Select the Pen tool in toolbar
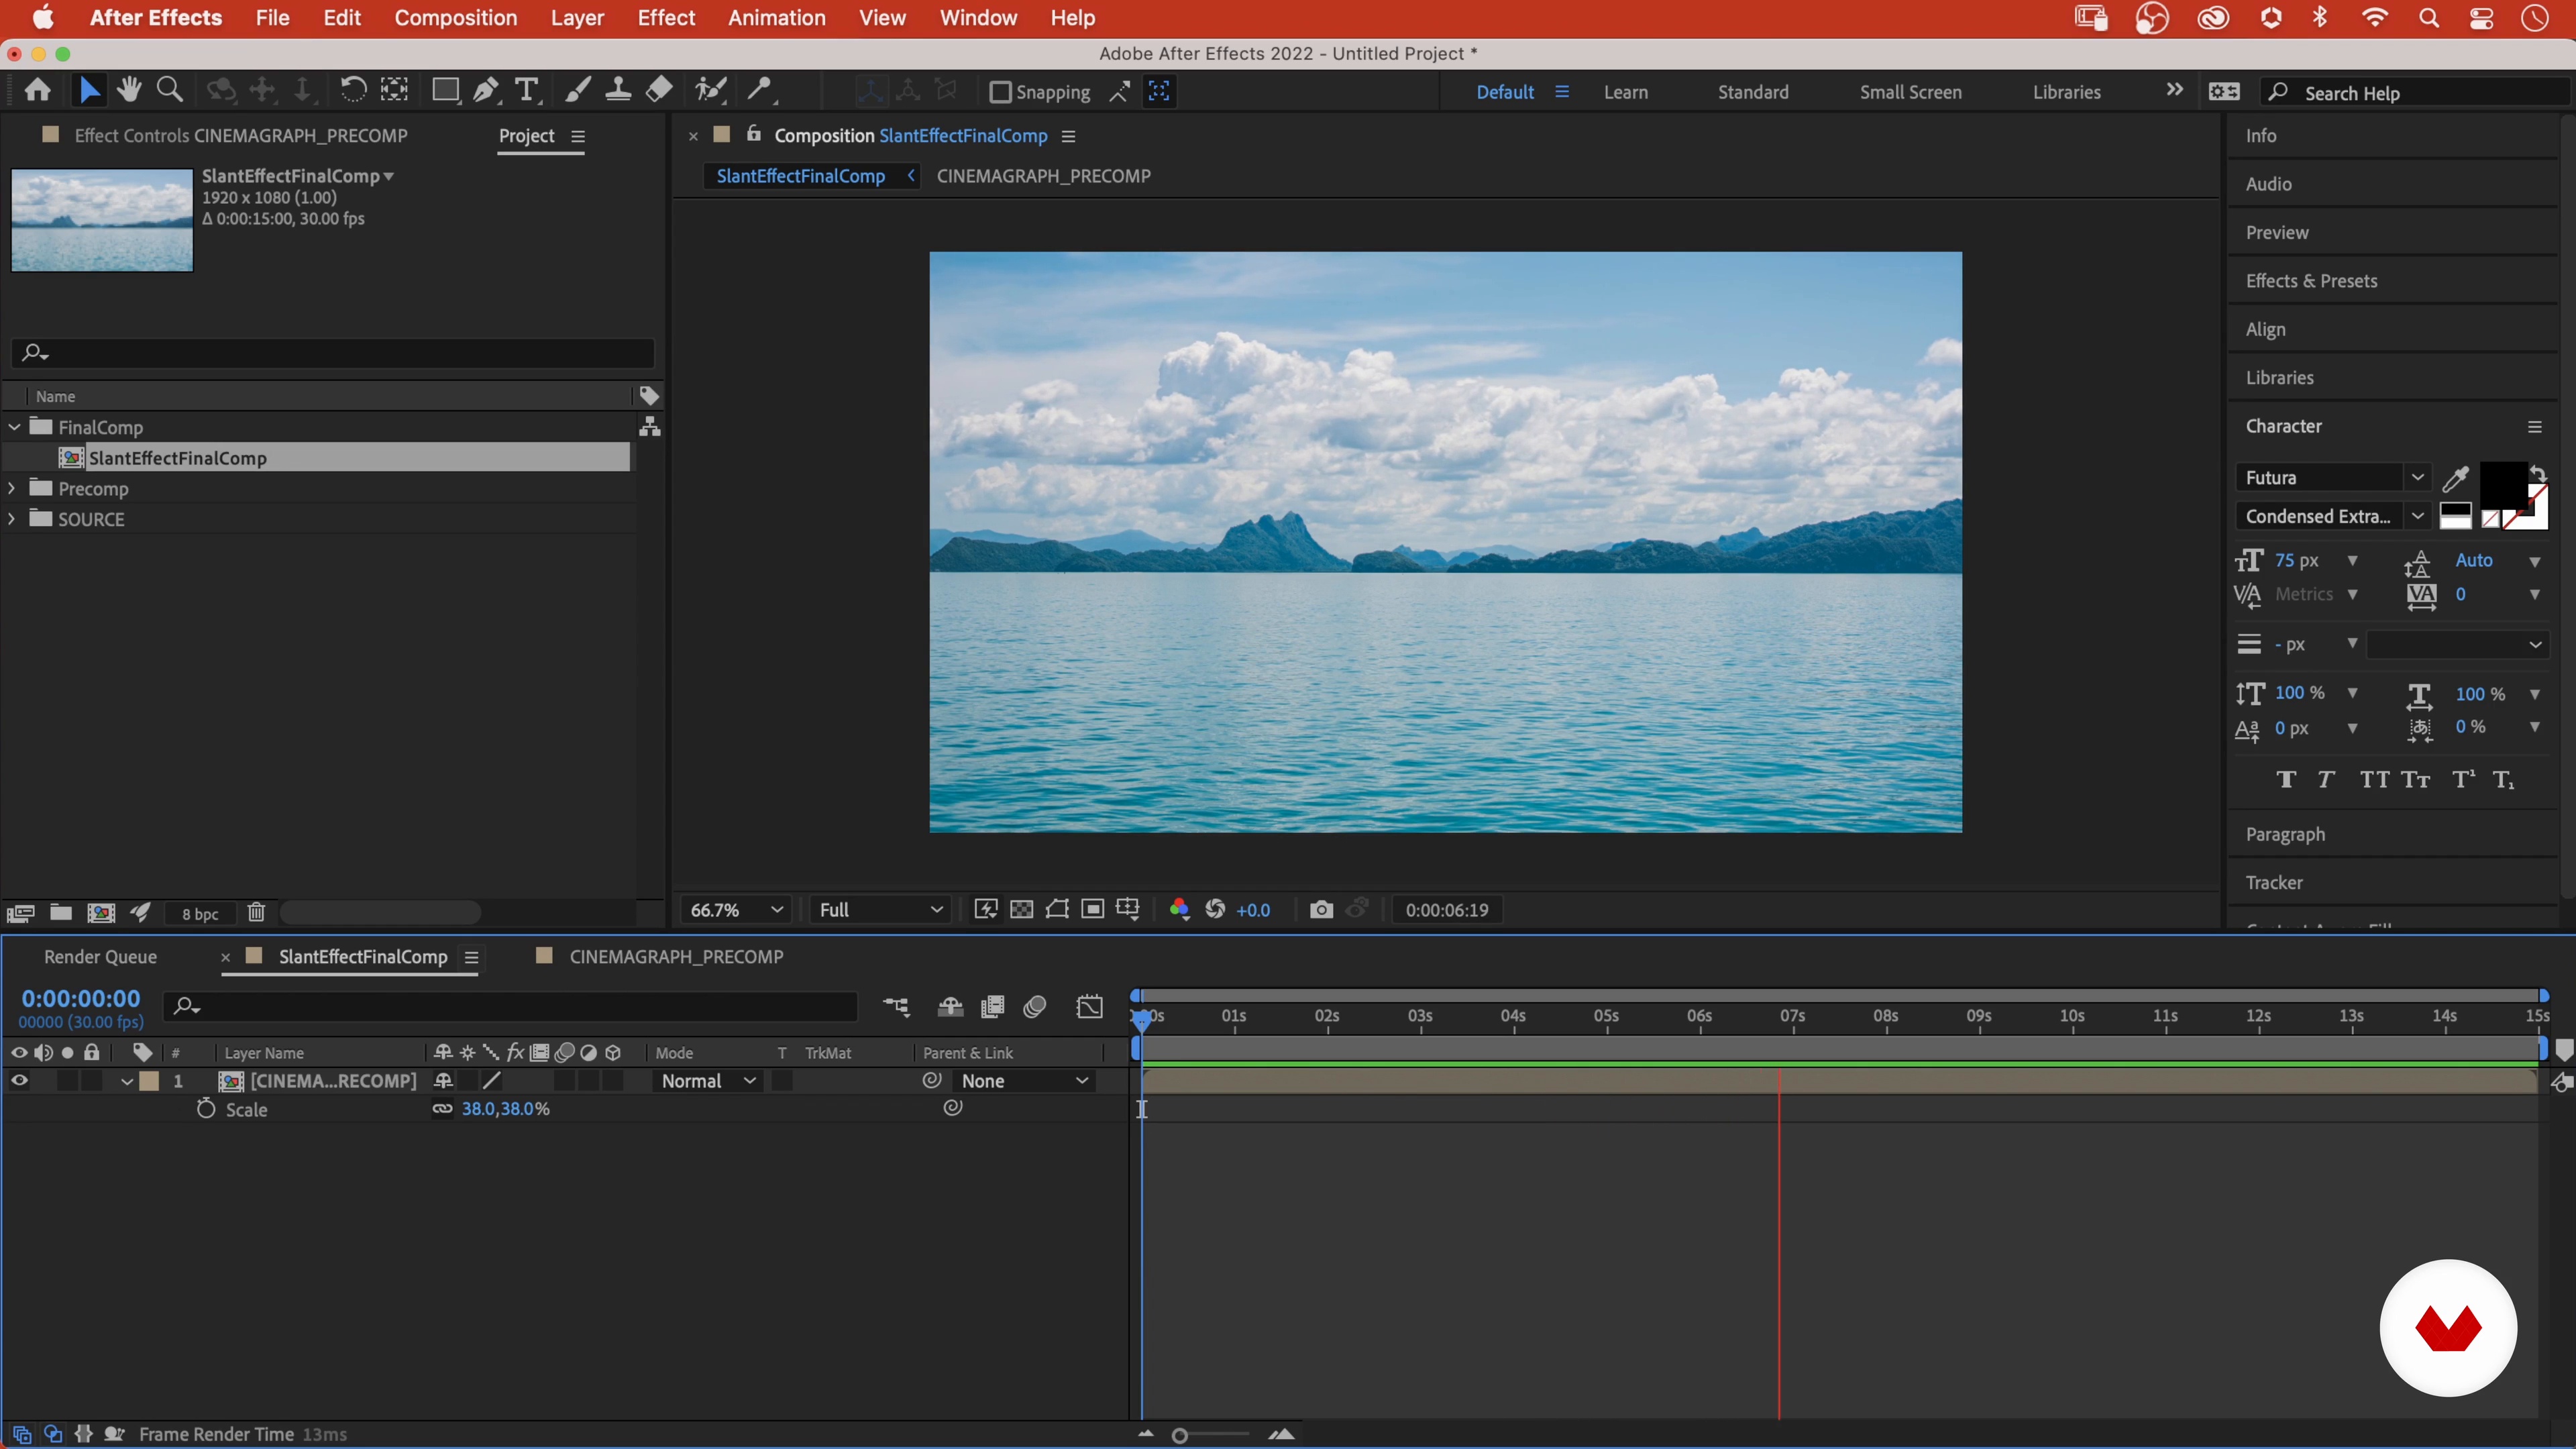 click(x=486, y=91)
